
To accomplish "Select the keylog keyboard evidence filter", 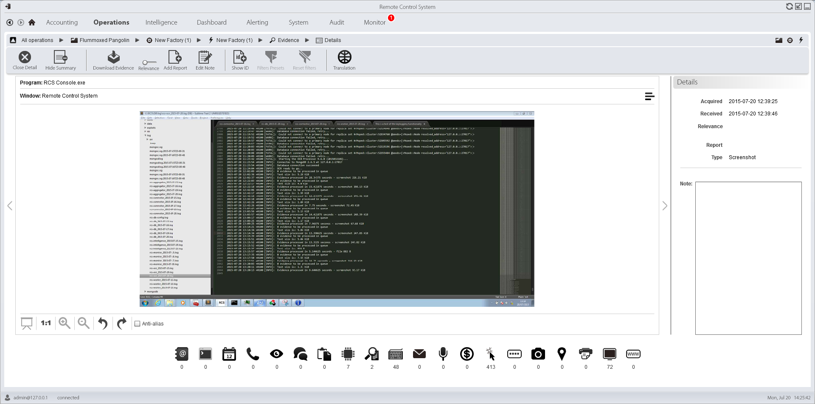I will (x=396, y=354).
